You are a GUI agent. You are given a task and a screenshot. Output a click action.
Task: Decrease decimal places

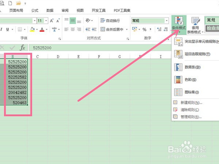coord(165,29)
